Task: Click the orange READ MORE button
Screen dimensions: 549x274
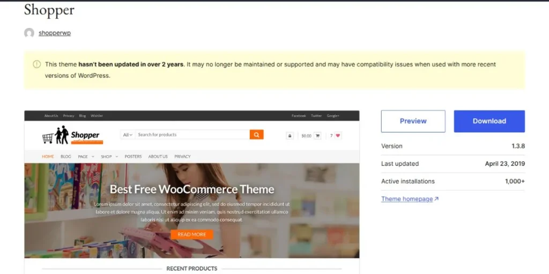Action: tap(192, 234)
